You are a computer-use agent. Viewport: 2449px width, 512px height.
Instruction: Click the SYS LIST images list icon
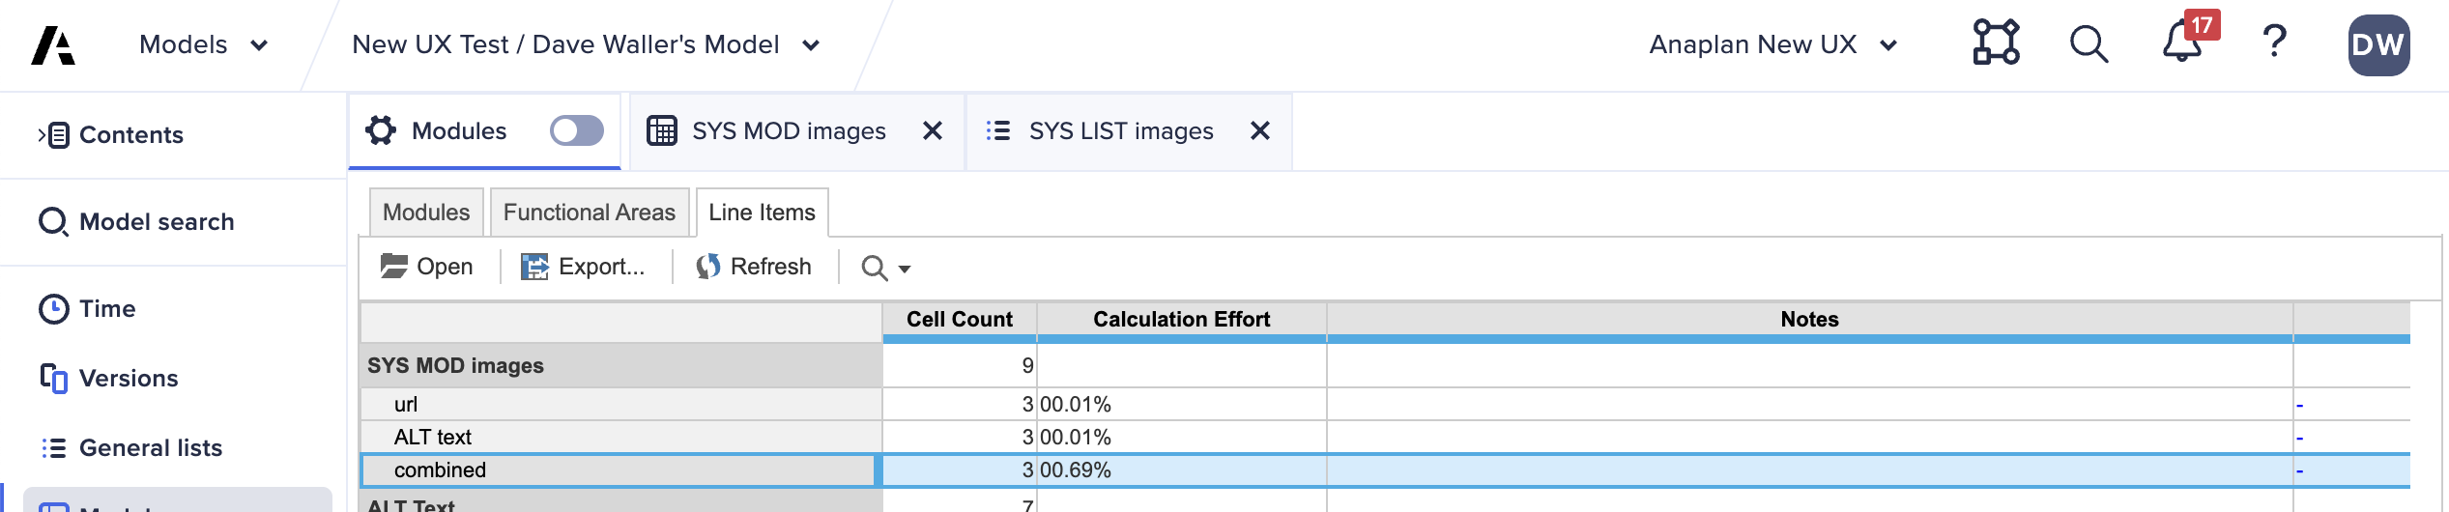(998, 130)
